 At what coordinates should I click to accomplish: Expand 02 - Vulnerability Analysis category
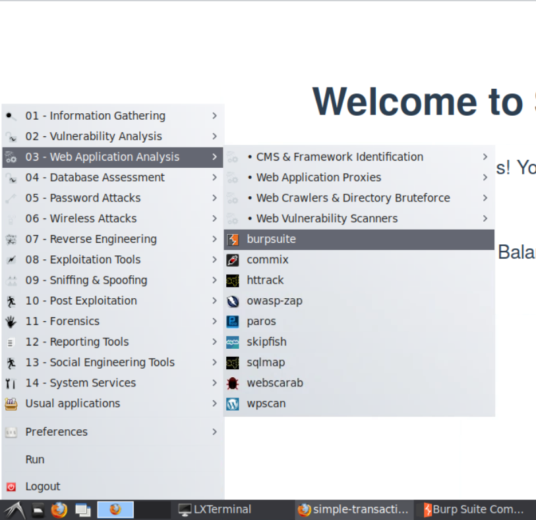coord(113,136)
